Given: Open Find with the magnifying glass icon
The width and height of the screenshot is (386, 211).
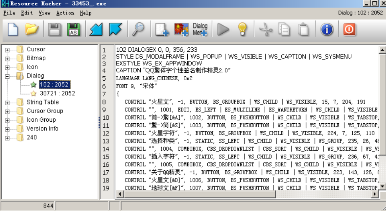Looking at the screenshot, I should pyautogui.click(x=138, y=29).
